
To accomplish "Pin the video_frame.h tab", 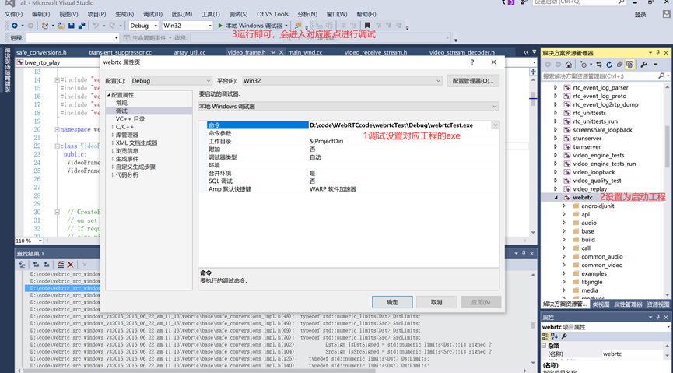I will (x=272, y=52).
